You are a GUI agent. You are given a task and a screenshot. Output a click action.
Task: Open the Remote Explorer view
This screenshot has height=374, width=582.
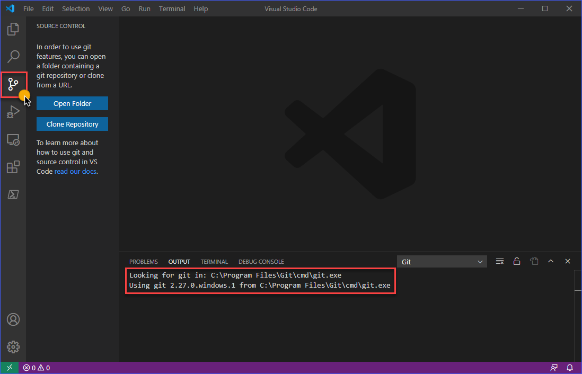(x=13, y=139)
